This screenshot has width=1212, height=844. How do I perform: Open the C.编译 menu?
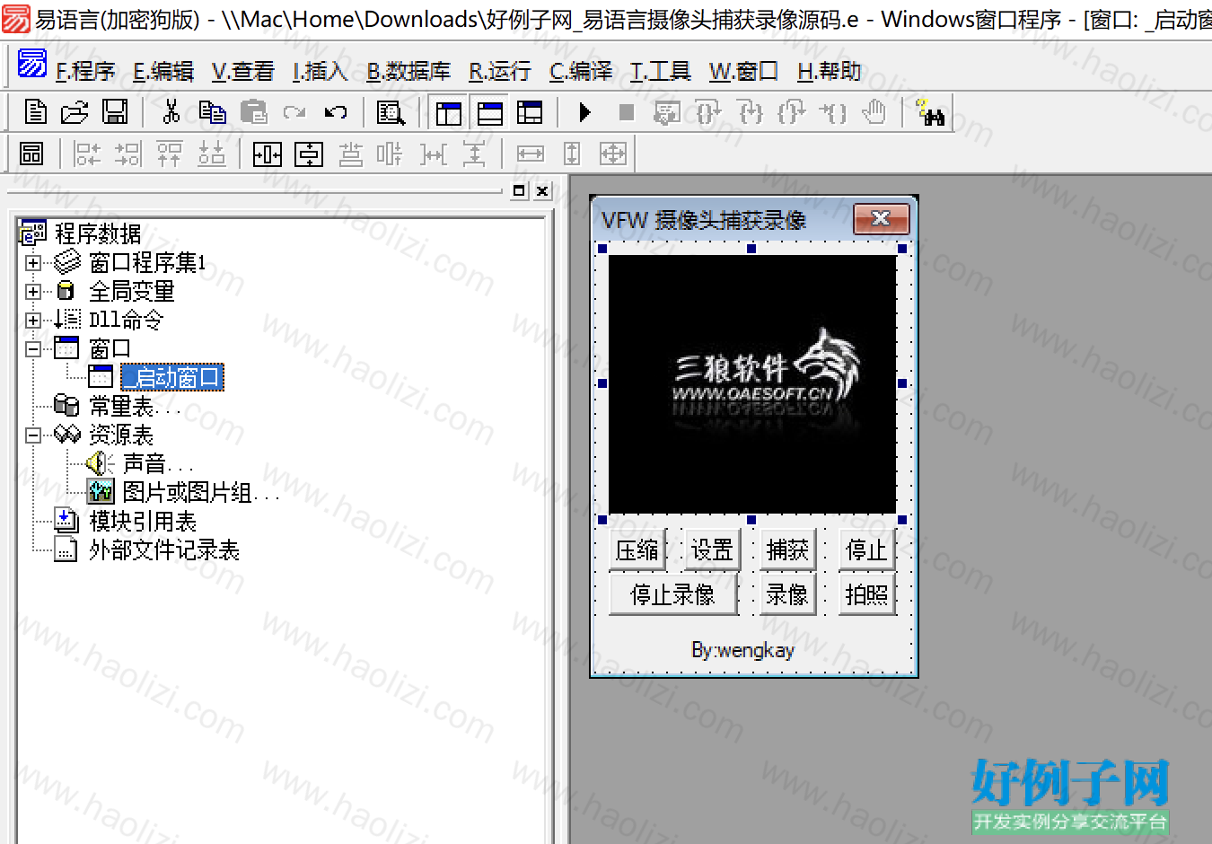point(581,71)
